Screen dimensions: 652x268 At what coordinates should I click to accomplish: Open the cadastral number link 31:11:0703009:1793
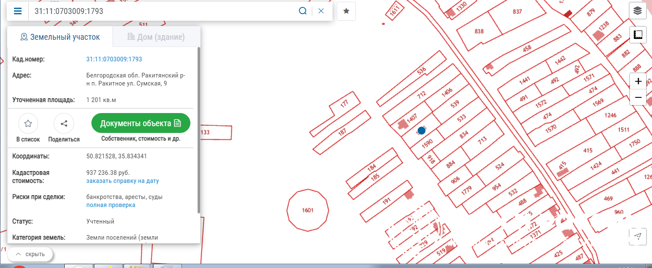[114, 59]
